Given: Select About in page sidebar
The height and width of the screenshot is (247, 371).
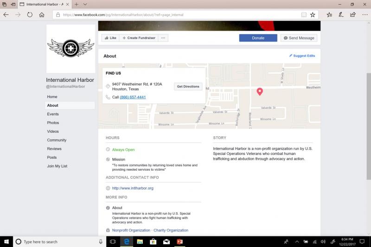Looking at the screenshot, I should [x=70, y=105].
